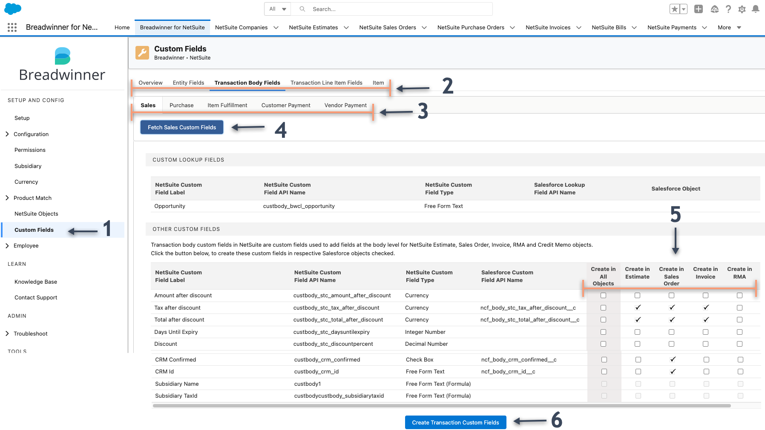Image resolution: width=765 pixels, height=430 pixels.
Task: Click Fetch Sales Custom Fields button
Action: click(182, 127)
